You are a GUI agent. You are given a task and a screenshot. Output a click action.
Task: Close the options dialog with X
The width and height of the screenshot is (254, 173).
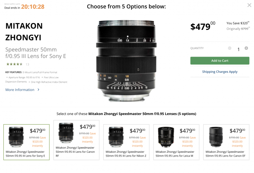tap(249, 5)
